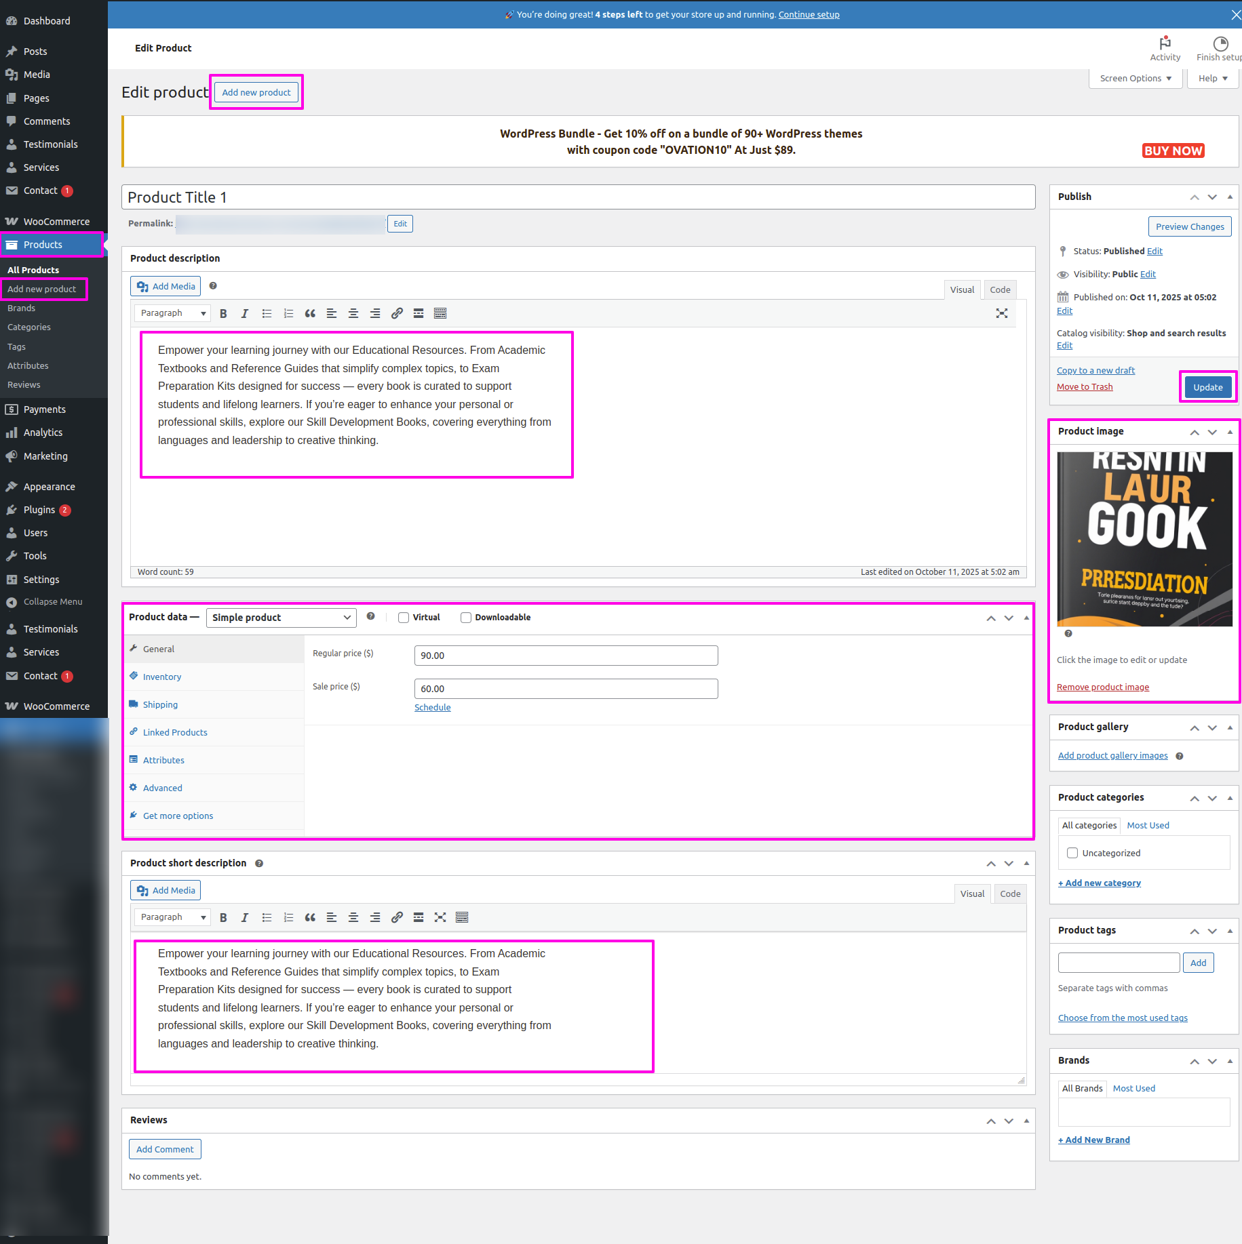The image size is (1242, 1244).
Task: Expand the Screen Options panel
Action: pos(1136,79)
